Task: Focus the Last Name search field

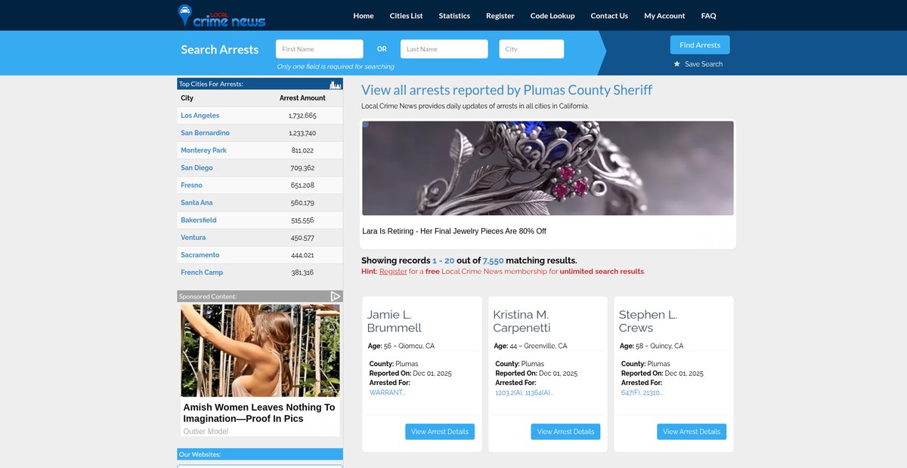Action: pos(444,49)
